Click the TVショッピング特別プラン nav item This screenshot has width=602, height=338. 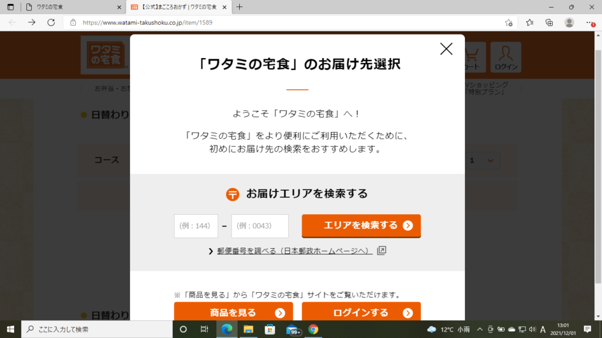point(486,88)
